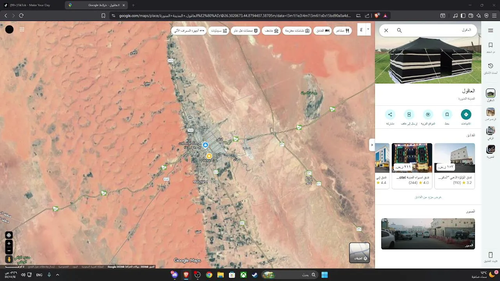The image size is (500, 281).
Task: Click the blue place marker on map
Action: tap(205, 145)
